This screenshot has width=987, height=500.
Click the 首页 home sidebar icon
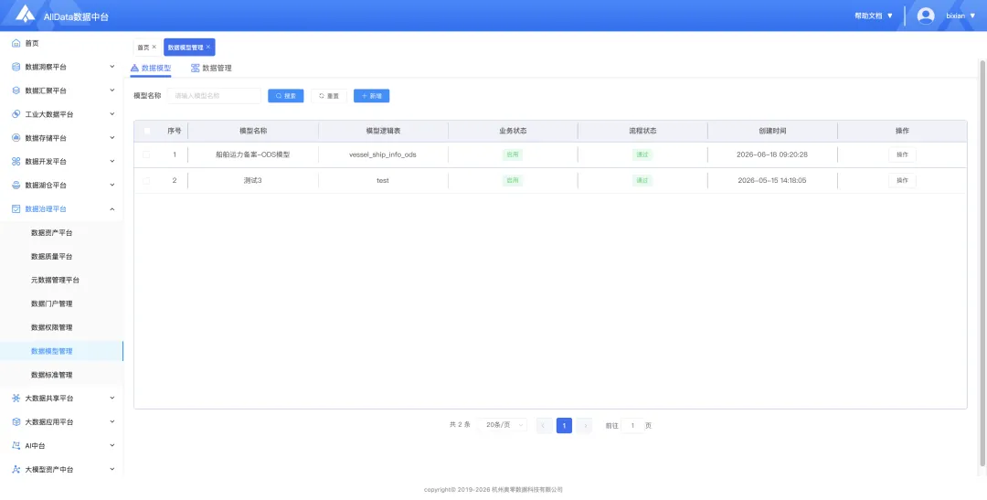[16, 44]
